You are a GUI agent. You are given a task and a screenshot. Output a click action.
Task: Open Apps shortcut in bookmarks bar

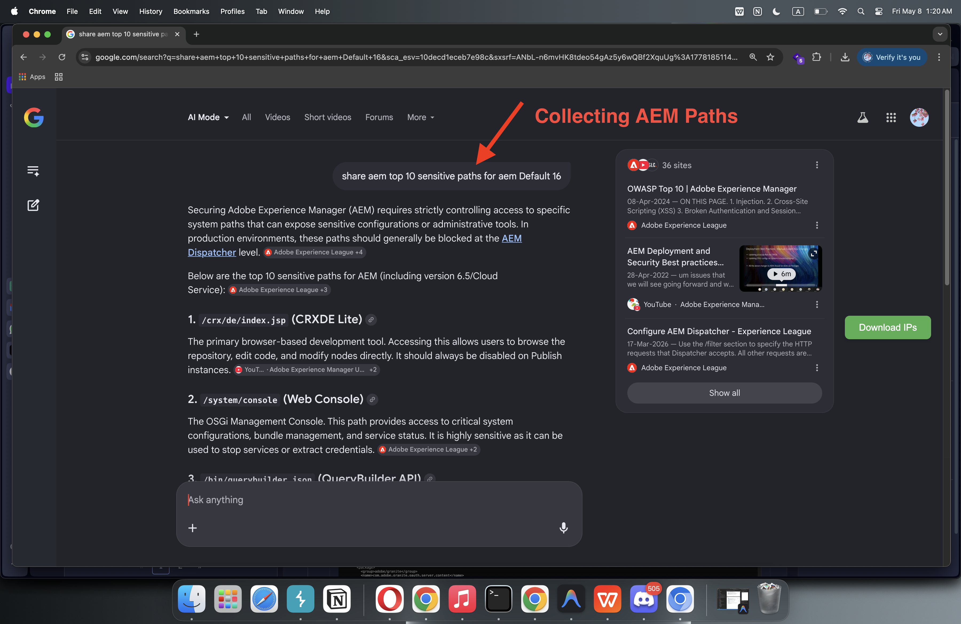tap(32, 77)
